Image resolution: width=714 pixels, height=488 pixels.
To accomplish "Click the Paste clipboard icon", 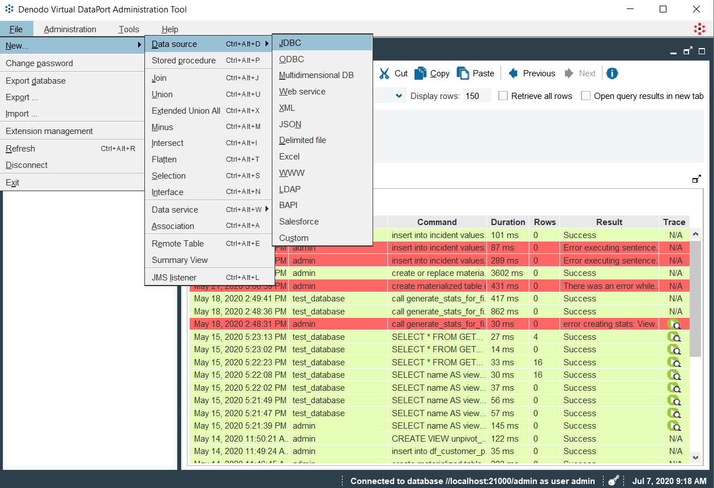I will 463,74.
